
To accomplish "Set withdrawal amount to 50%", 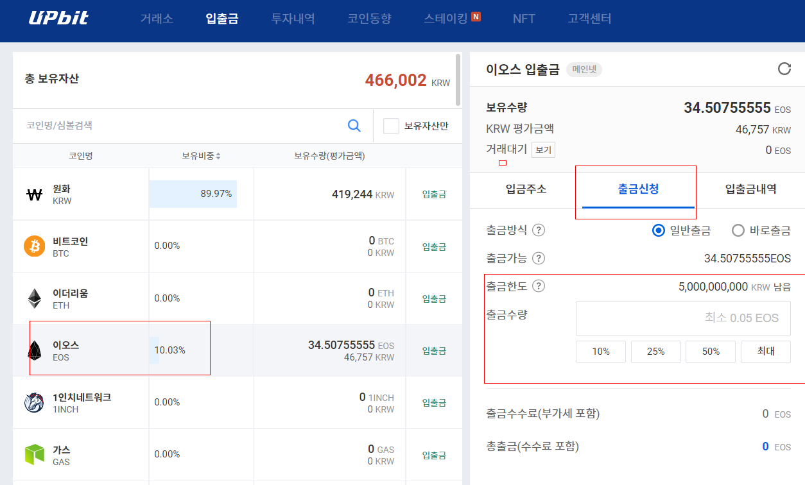I will 711,352.
